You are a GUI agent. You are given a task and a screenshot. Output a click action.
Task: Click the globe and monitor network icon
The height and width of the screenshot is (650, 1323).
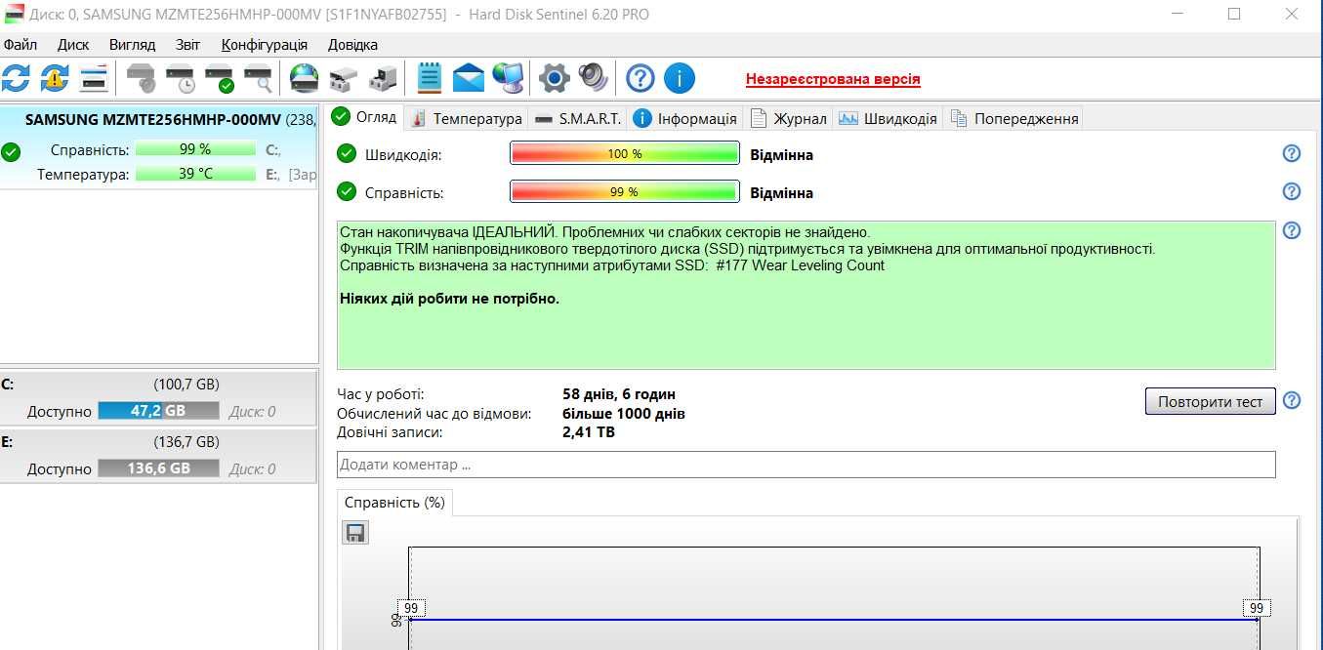[x=508, y=78]
